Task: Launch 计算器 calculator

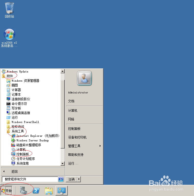Action: (x=14, y=90)
